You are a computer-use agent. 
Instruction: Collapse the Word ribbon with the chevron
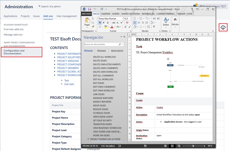coord(213,31)
